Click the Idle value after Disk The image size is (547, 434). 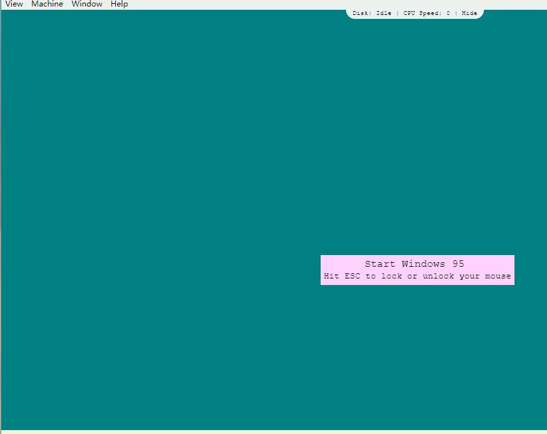(384, 13)
